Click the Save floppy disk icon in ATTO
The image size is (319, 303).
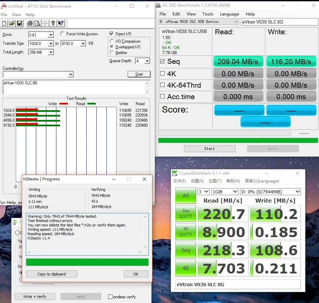pos(19,23)
